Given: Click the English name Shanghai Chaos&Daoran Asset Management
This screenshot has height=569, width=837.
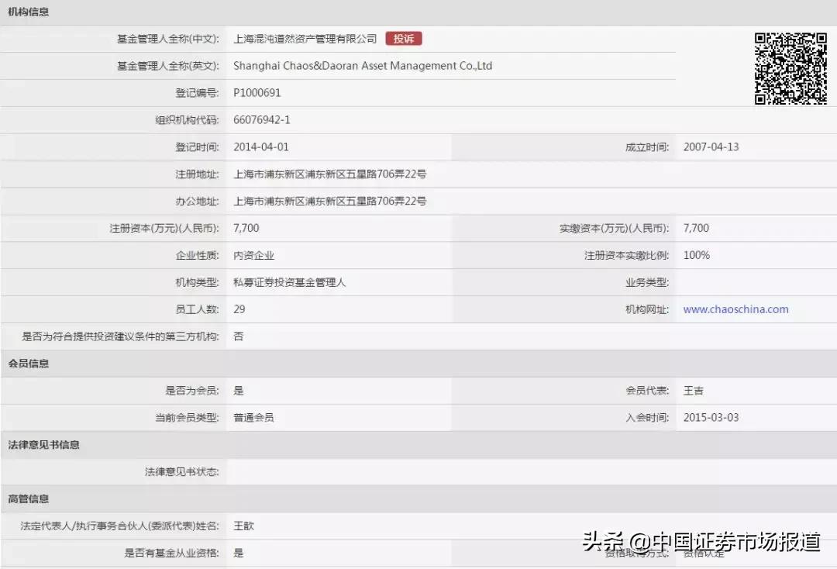Looking at the screenshot, I should coord(362,65).
